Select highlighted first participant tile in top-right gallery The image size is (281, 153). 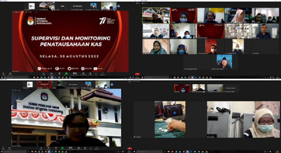(x=156, y=15)
